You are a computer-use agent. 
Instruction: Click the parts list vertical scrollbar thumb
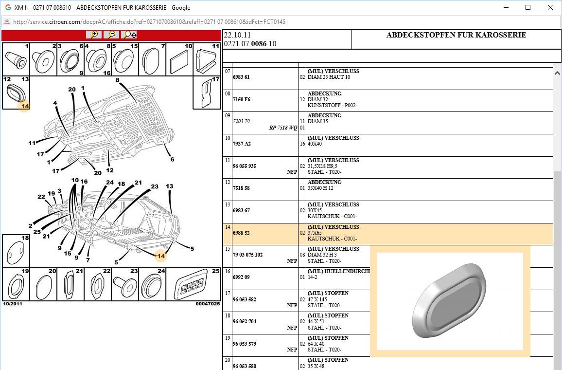coord(557,270)
